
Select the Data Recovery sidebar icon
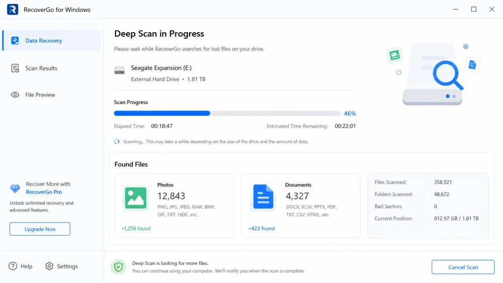coord(15,40)
